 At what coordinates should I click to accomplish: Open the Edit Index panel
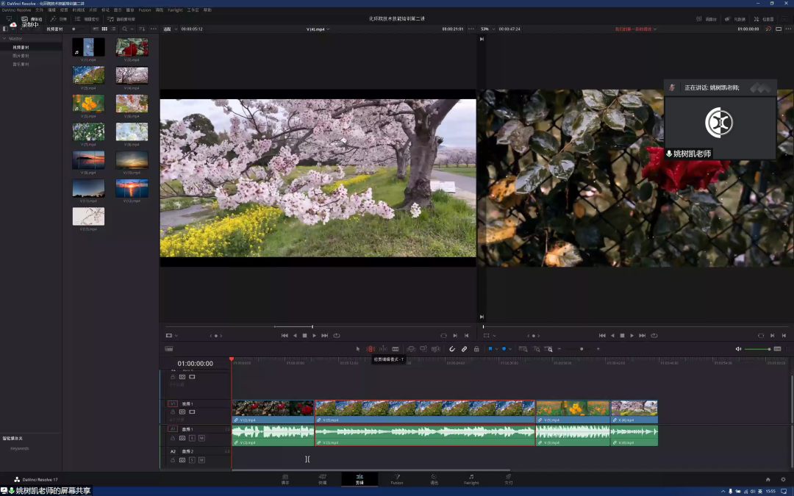pos(87,18)
